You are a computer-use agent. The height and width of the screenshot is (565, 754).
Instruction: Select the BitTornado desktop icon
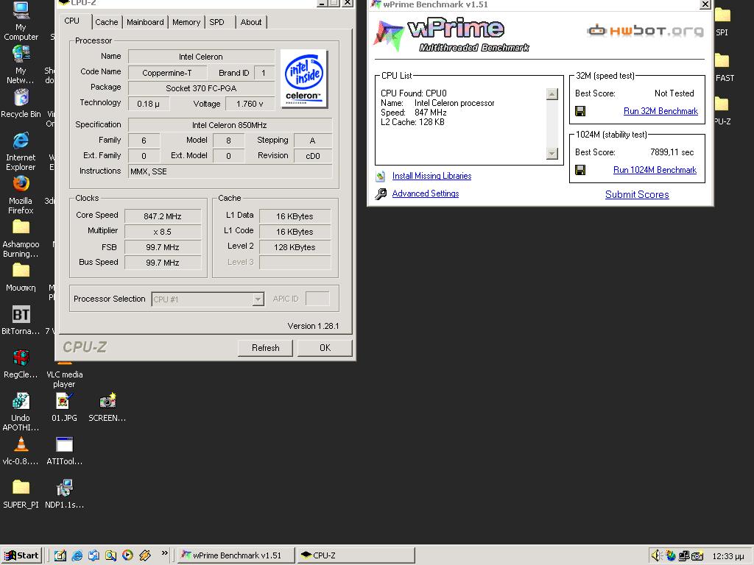tap(21, 321)
